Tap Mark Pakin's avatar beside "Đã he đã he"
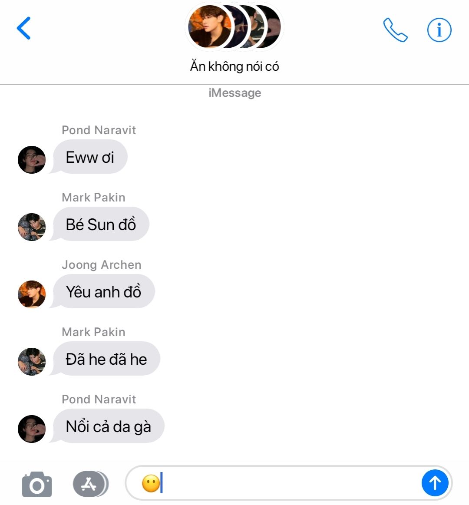The width and height of the screenshot is (469, 505). (32, 362)
